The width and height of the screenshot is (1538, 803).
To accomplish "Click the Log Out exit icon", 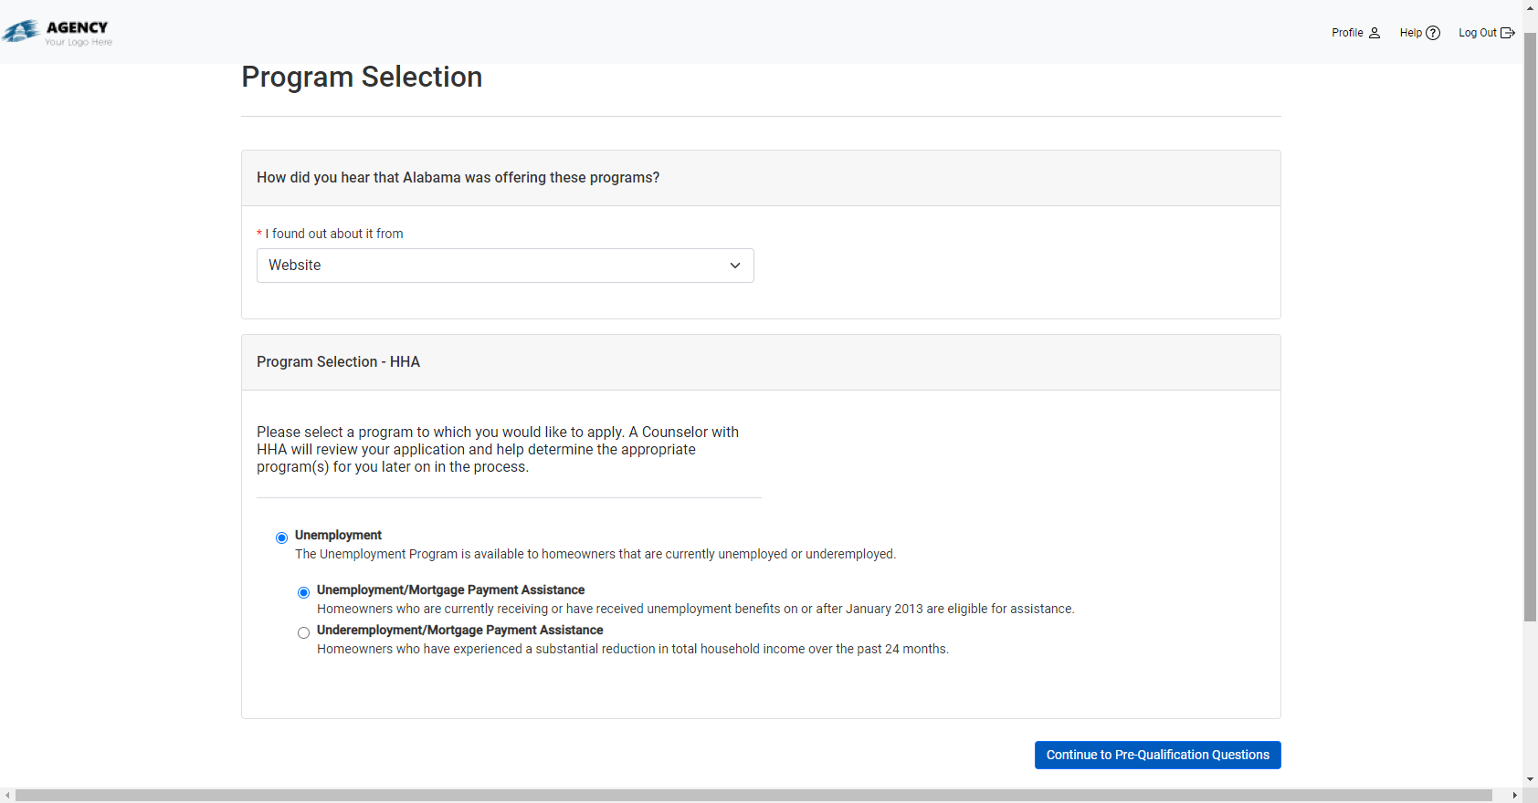I will (x=1508, y=33).
